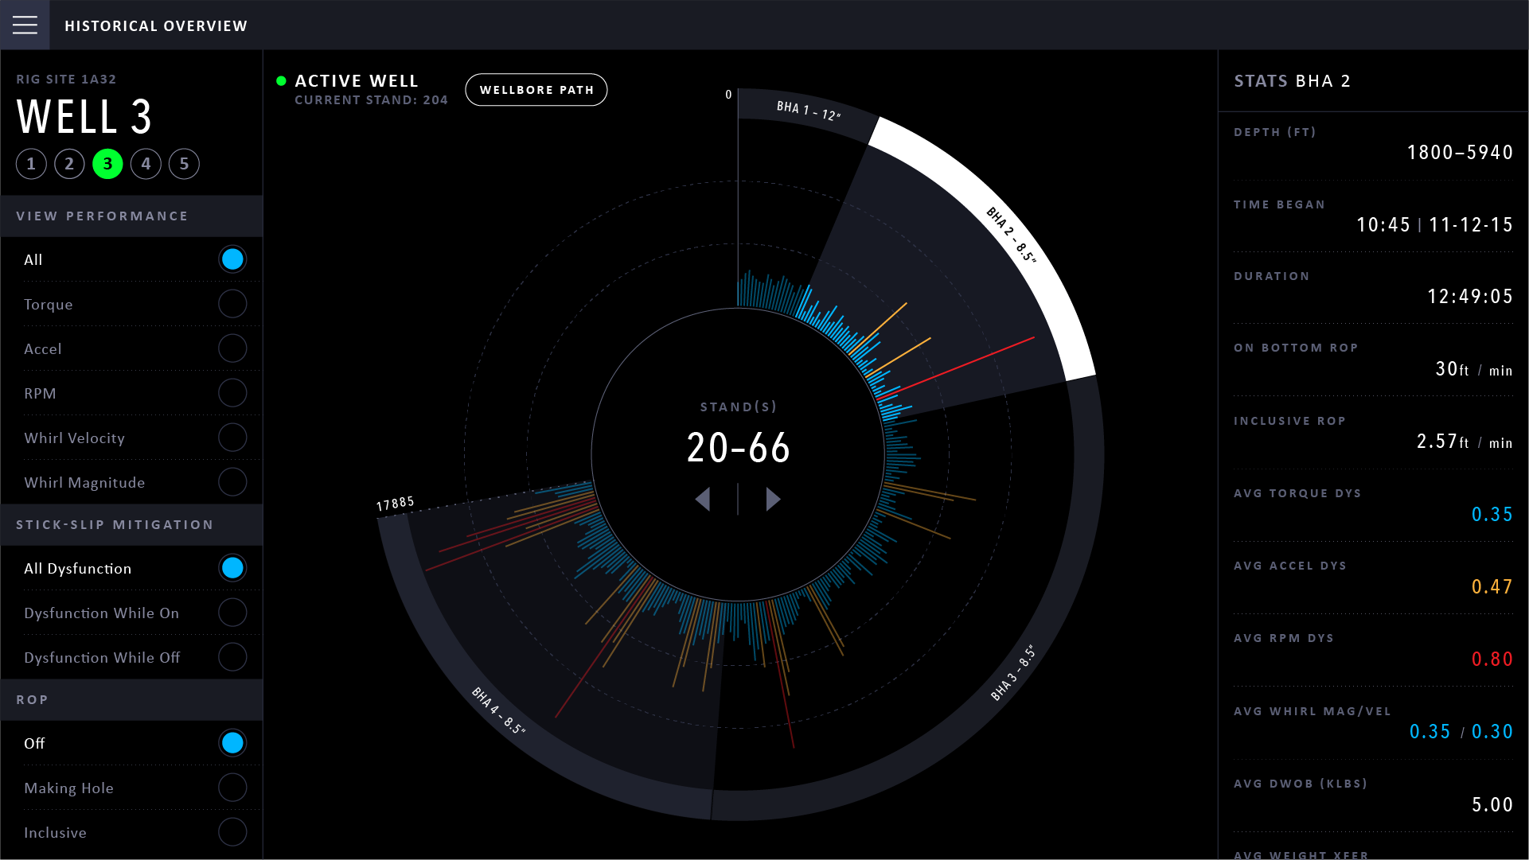Image resolution: width=1529 pixels, height=860 pixels.
Task: Select the BHA 4 - 8.5" arc segment
Action: [498, 710]
